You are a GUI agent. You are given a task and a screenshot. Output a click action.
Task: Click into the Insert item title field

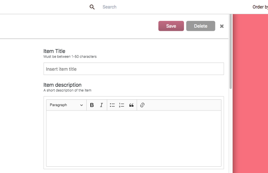(134, 69)
